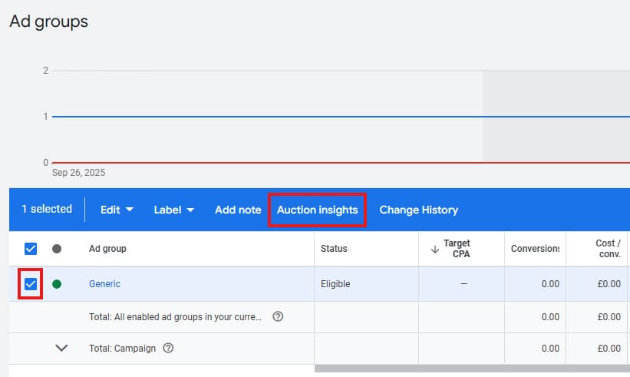Uncheck the Generic ad group checkbox
The height and width of the screenshot is (377, 630).
[31, 284]
